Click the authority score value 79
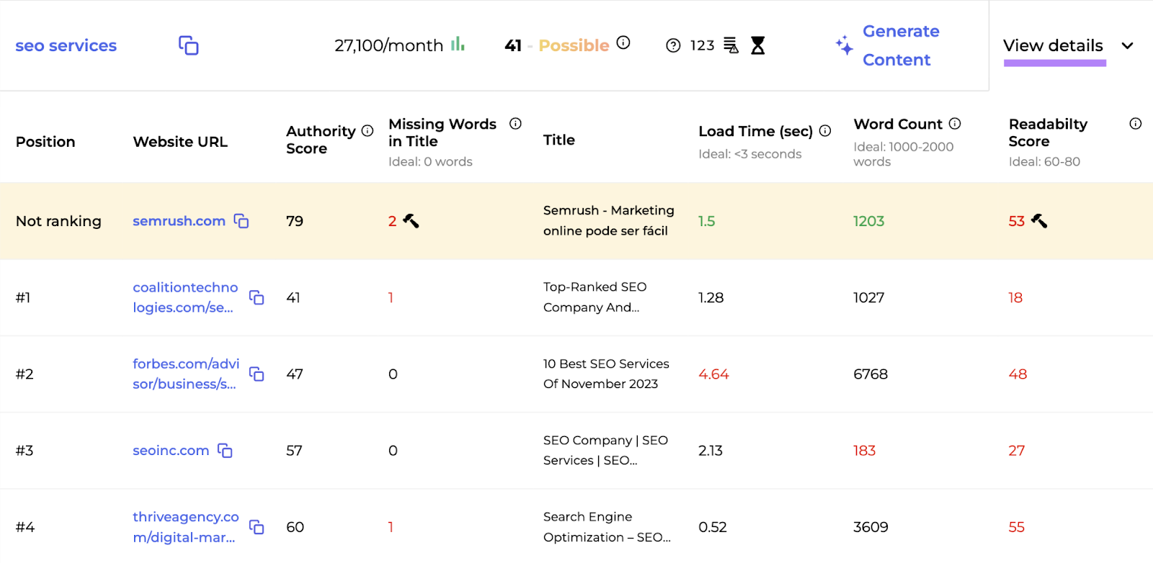 click(295, 221)
